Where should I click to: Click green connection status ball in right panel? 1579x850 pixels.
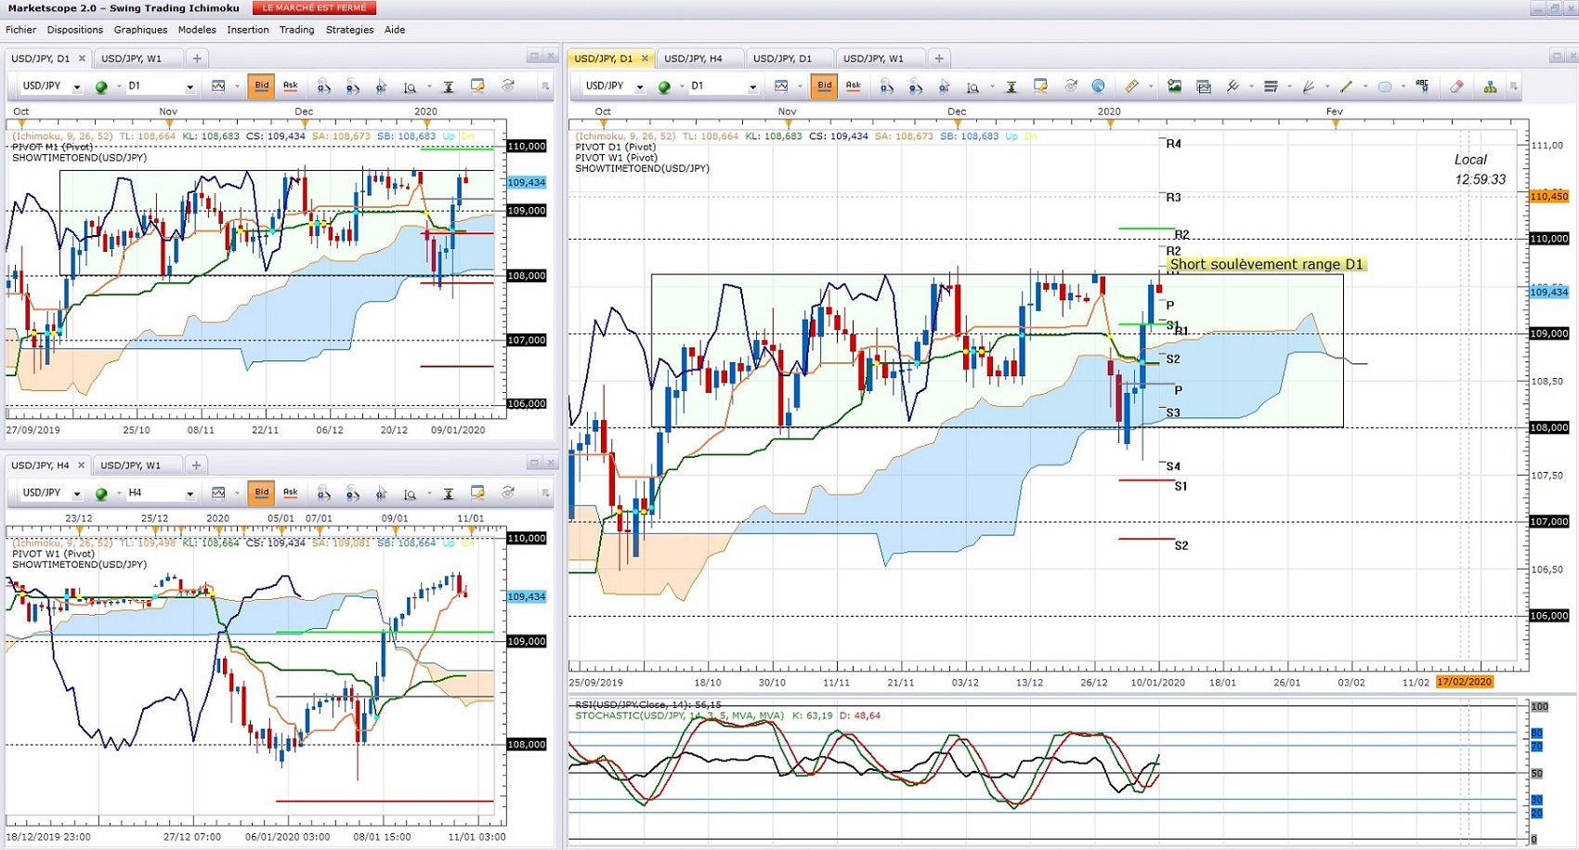click(664, 87)
